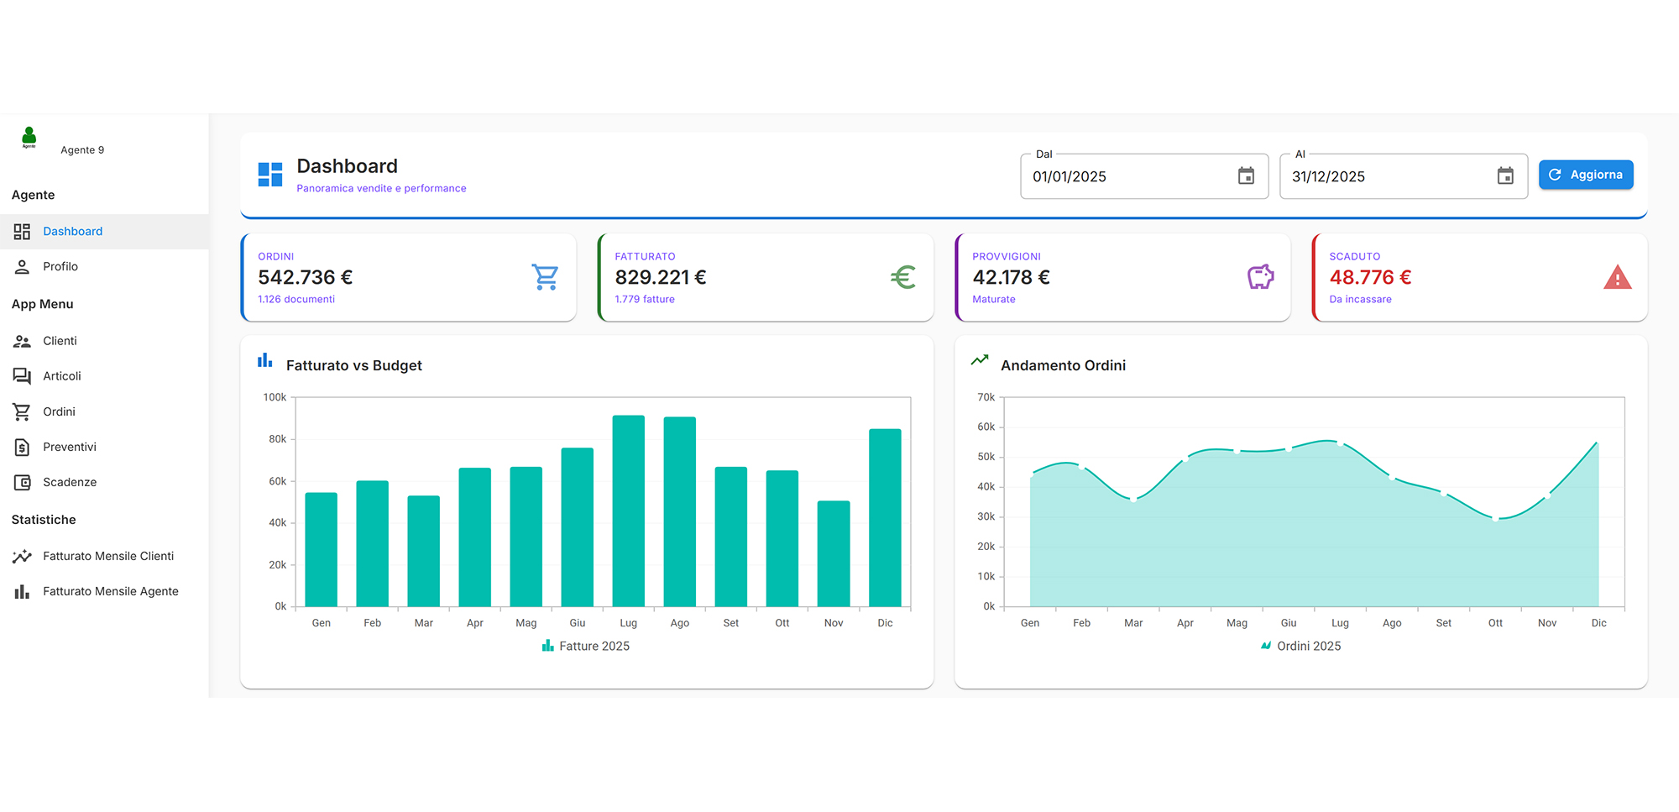Screen dimensions: 1679x812
Task: Open Scadenze from the App Menu
Action: (x=71, y=482)
